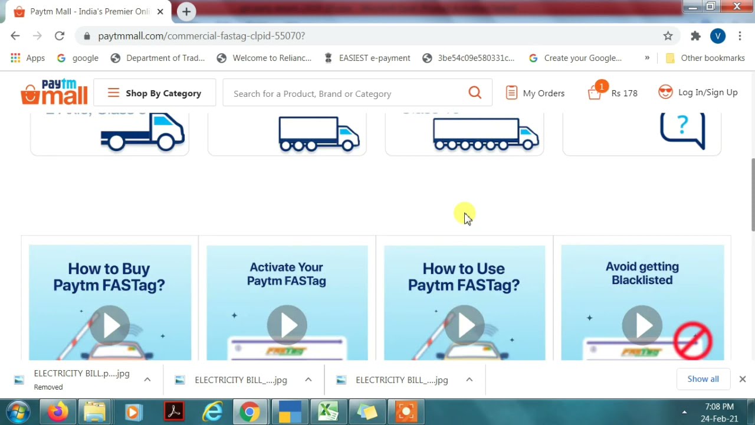Open the EASIEST e-payment bookmark
The image size is (755, 425).
[x=367, y=58]
